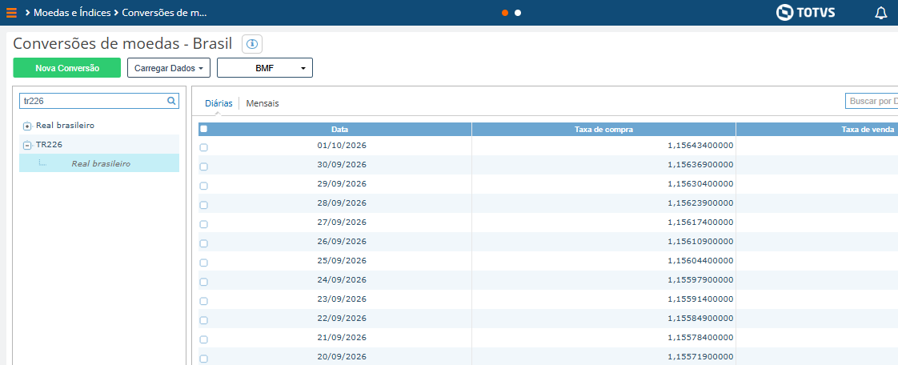This screenshot has width=898, height=365.
Task: Switch to the Mensais tab
Action: point(263,103)
